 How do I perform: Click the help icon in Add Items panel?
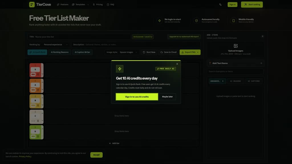[263, 36]
